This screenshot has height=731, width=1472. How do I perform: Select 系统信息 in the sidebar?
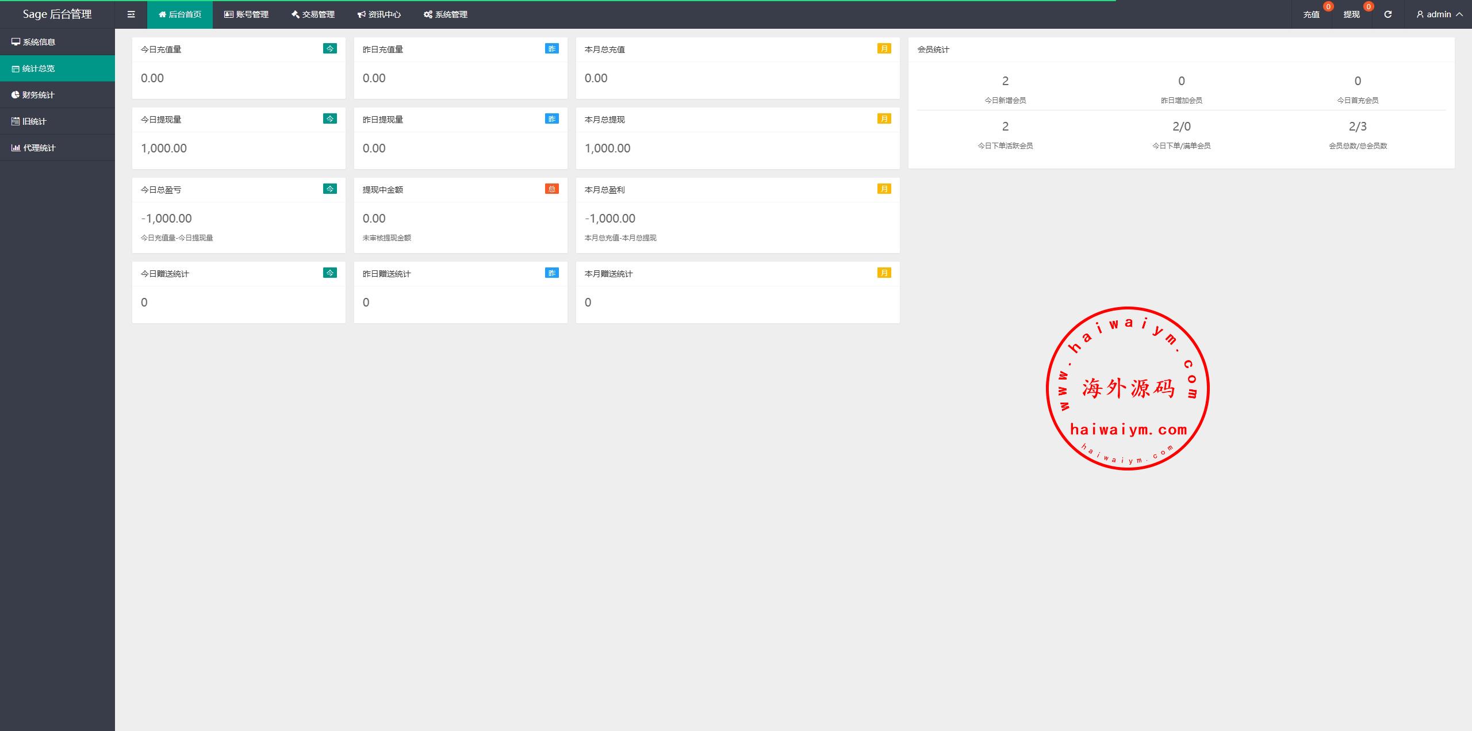tap(39, 42)
